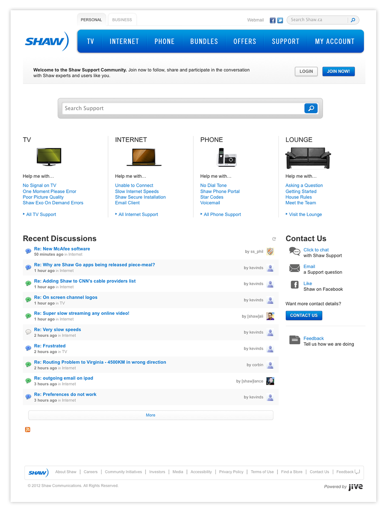Click the Shaw logo in the footer
386x515 pixels.
click(x=39, y=473)
